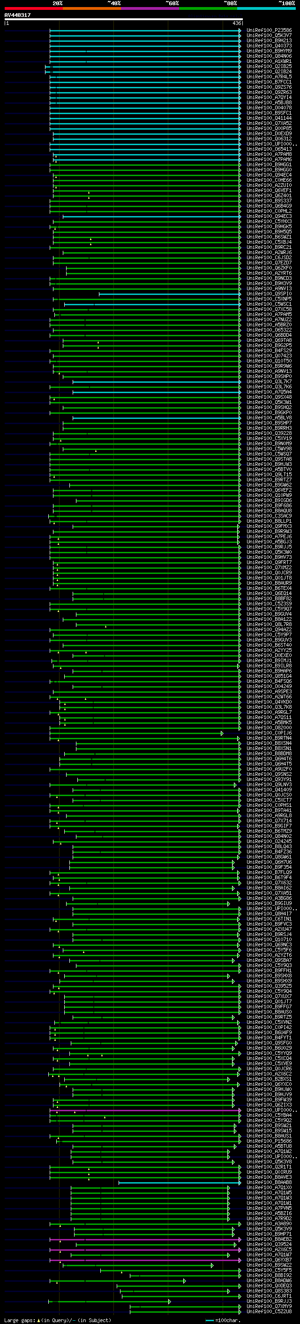Screen dimensions: 300x1324
Task: Click the UniRef100_O65413 hit label
Action: 269,149
